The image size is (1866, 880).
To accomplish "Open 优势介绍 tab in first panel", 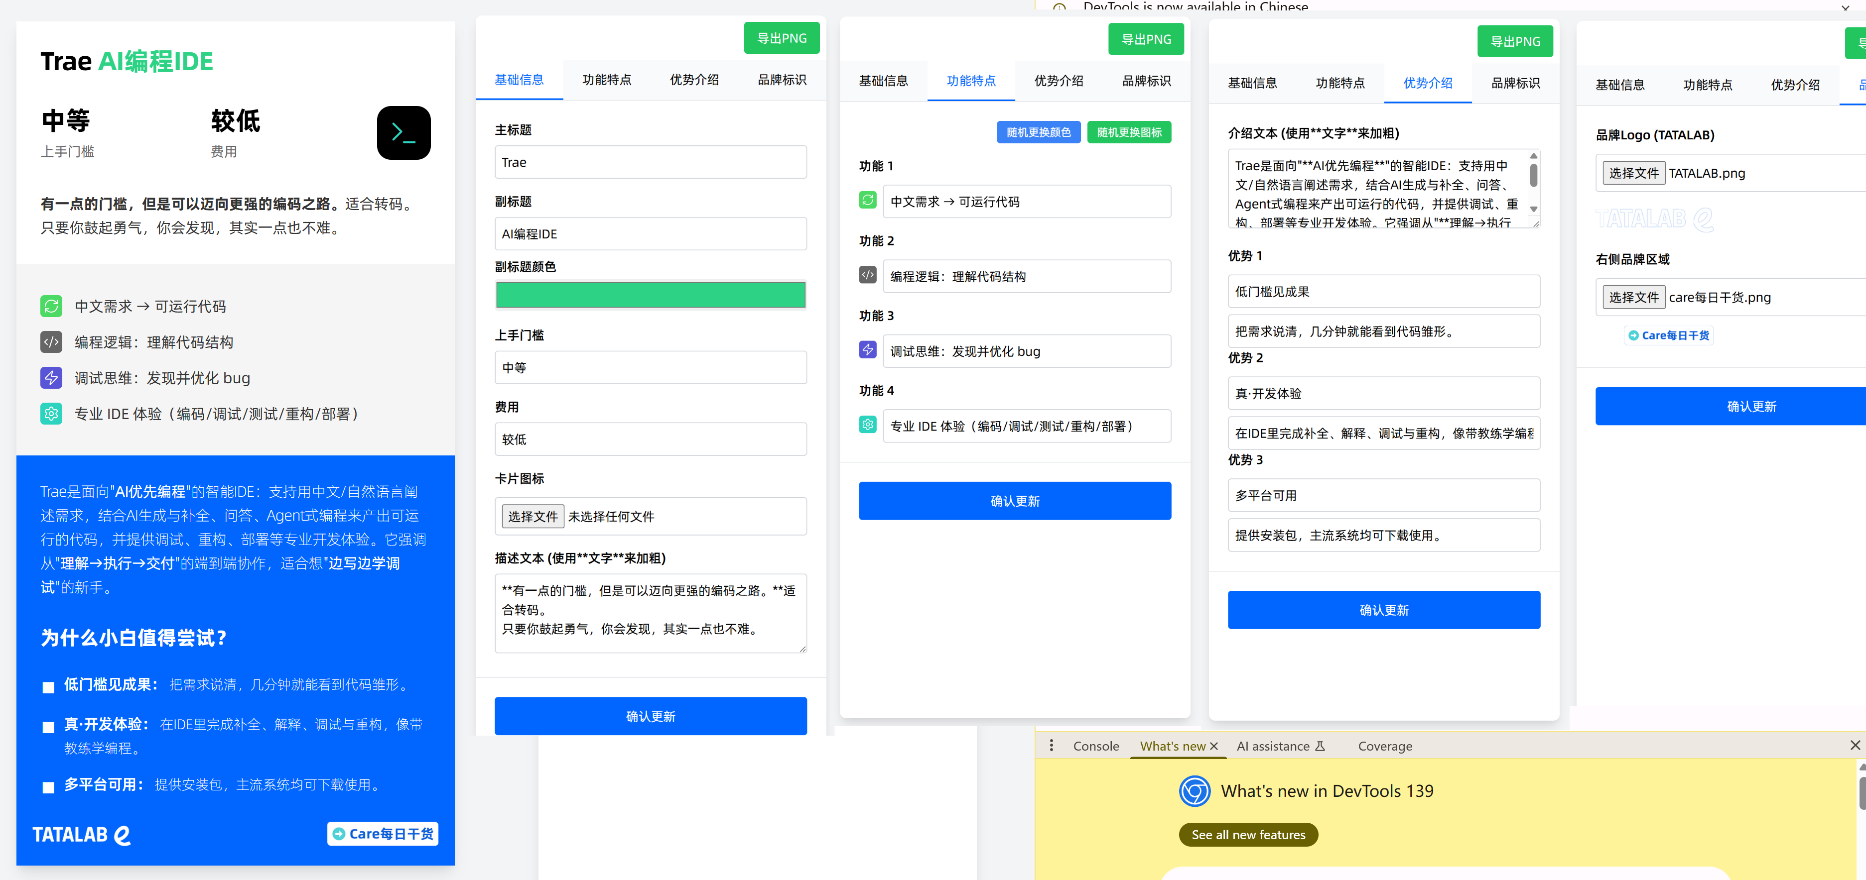I will click(x=694, y=80).
